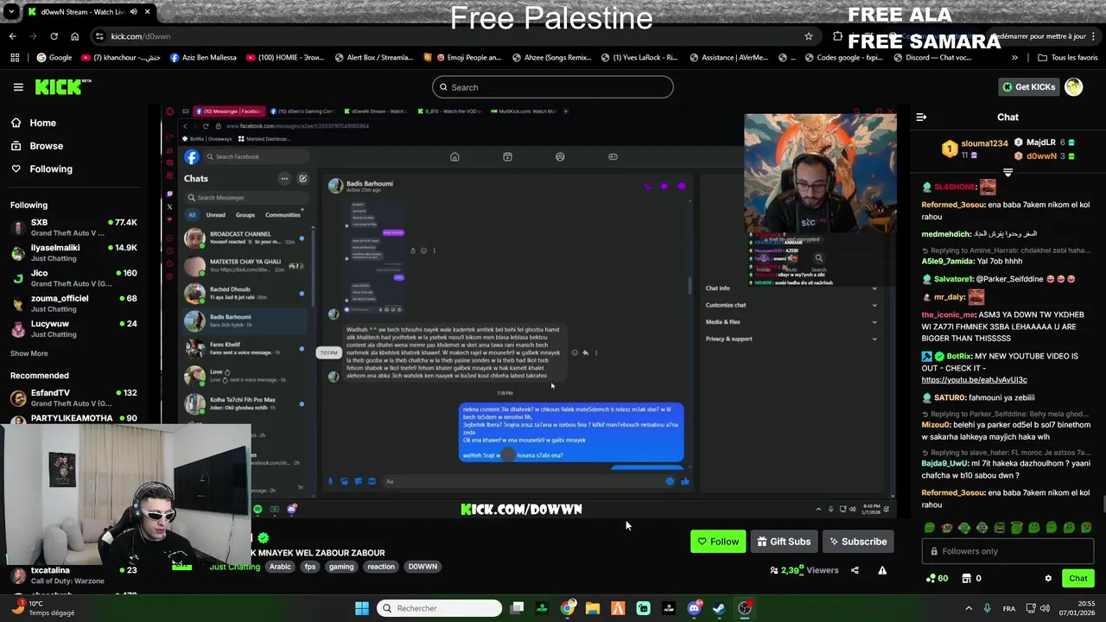Image resolution: width=1106 pixels, height=622 pixels.
Task: Open Chrome from the taskbar
Action: [x=567, y=608]
